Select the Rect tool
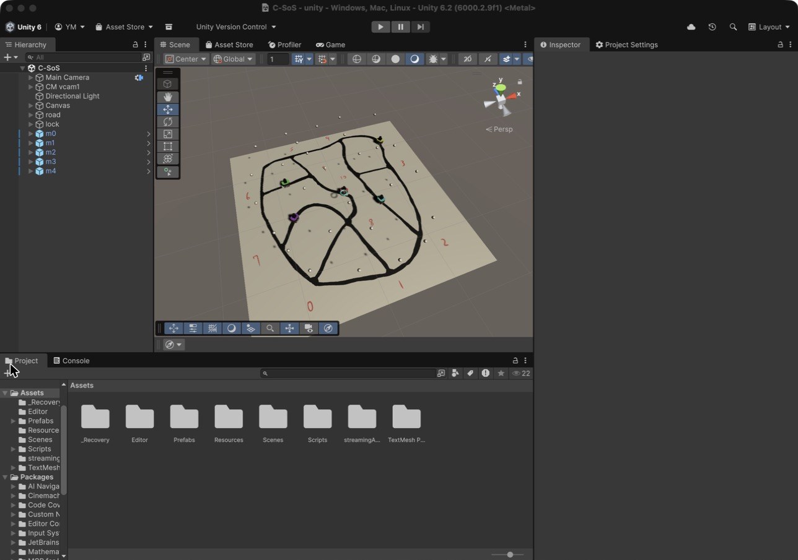This screenshot has width=798, height=560. click(x=167, y=147)
